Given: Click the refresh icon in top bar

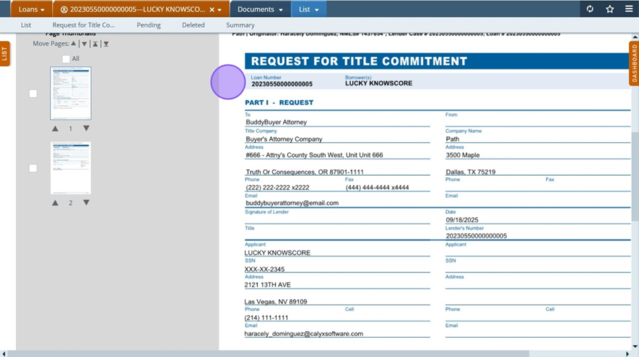Looking at the screenshot, I should tap(590, 9).
